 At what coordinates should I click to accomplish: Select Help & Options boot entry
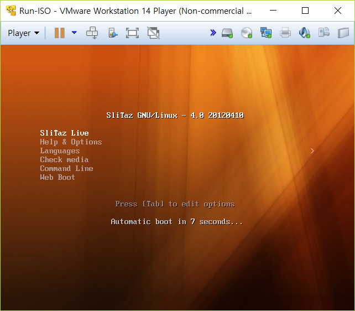point(71,142)
